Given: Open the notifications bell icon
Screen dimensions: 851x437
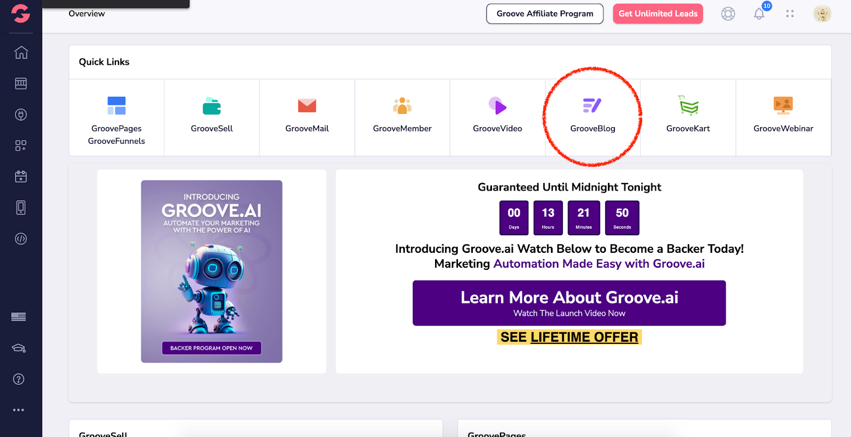Looking at the screenshot, I should click(759, 14).
